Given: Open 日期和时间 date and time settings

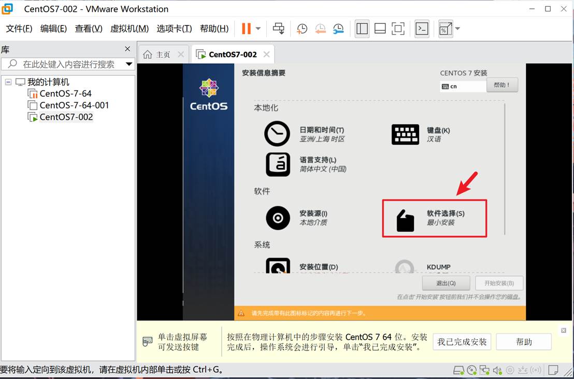Looking at the screenshot, I should click(305, 134).
